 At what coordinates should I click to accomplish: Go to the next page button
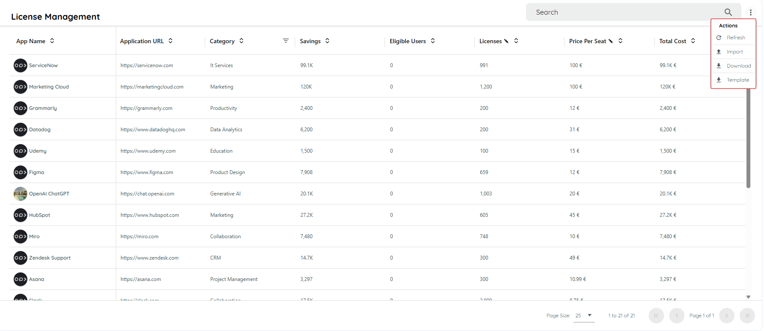tap(727, 316)
